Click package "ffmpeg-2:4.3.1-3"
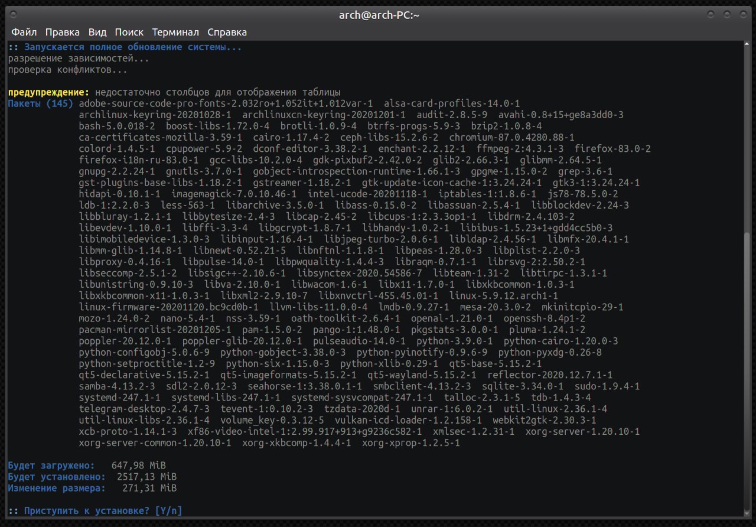Image resolution: width=756 pixels, height=527 pixels. coord(520,149)
